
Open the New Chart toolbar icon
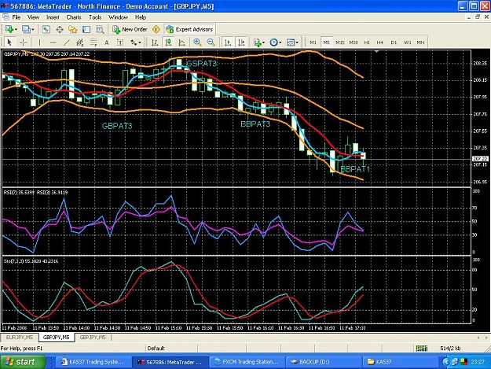pos(9,29)
